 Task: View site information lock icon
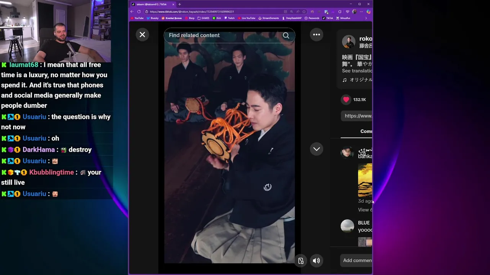pos(147,12)
